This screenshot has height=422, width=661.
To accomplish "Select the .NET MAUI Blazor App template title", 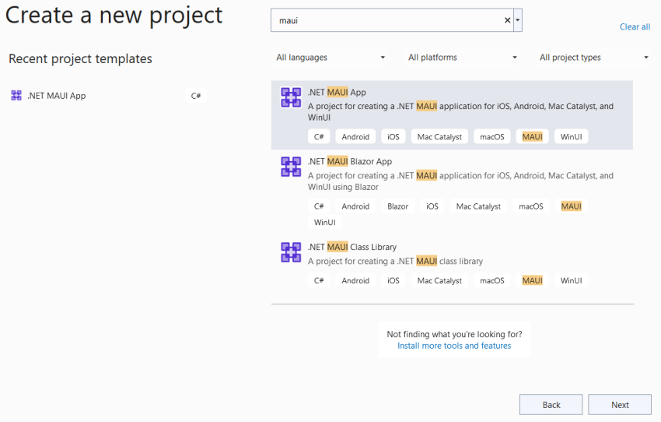I will pyautogui.click(x=350, y=161).
